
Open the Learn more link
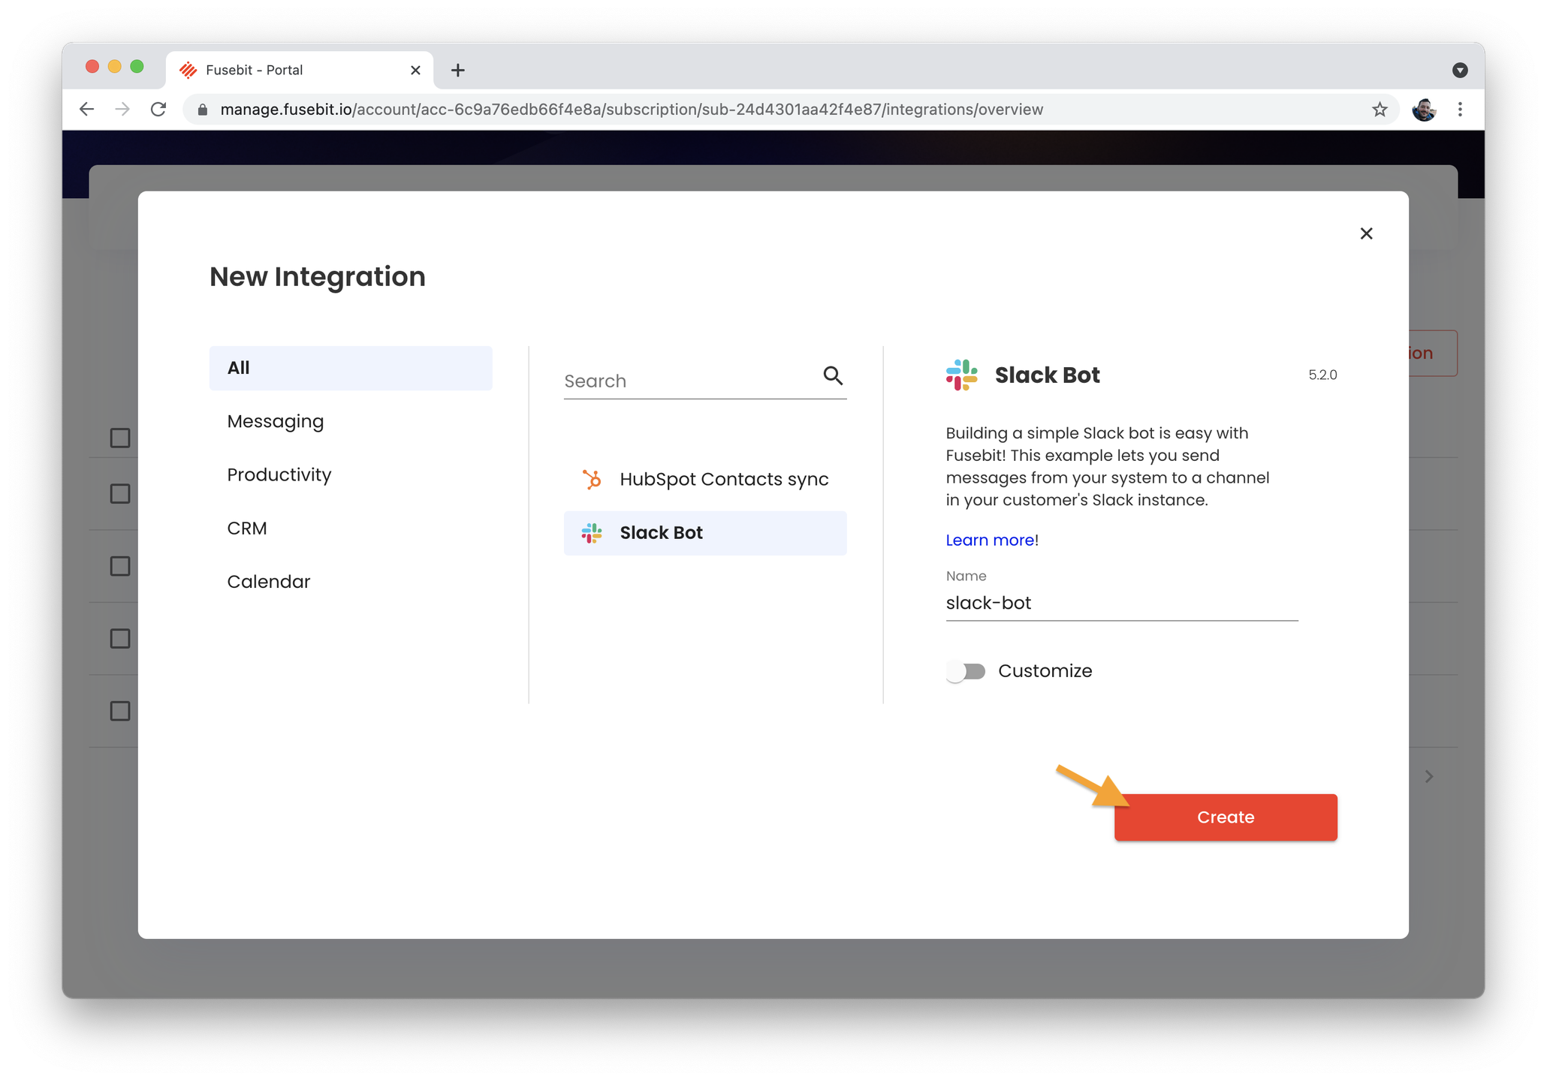(x=990, y=540)
